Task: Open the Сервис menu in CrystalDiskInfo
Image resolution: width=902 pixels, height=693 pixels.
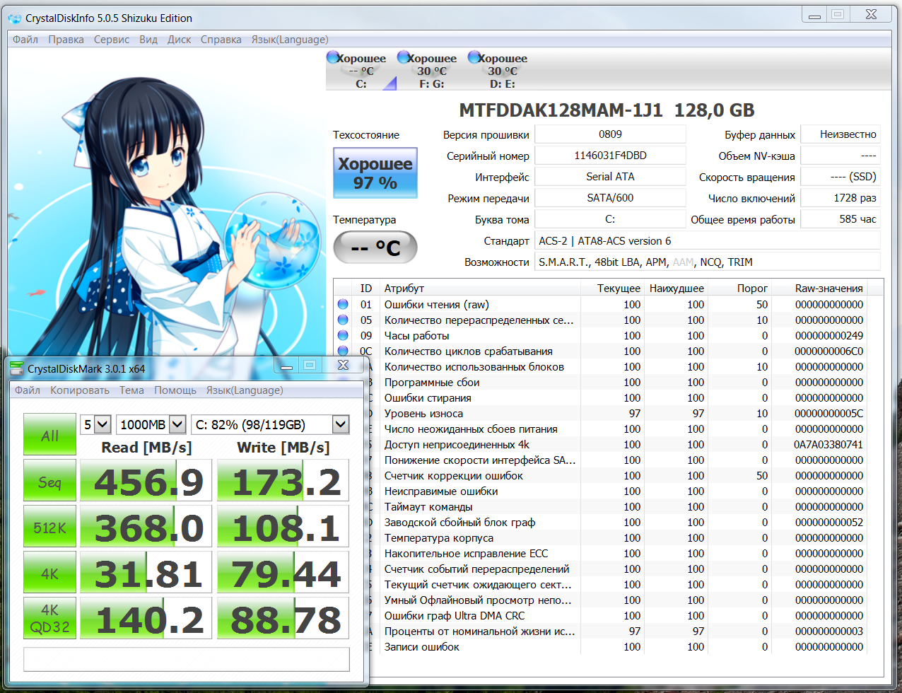Action: (112, 40)
